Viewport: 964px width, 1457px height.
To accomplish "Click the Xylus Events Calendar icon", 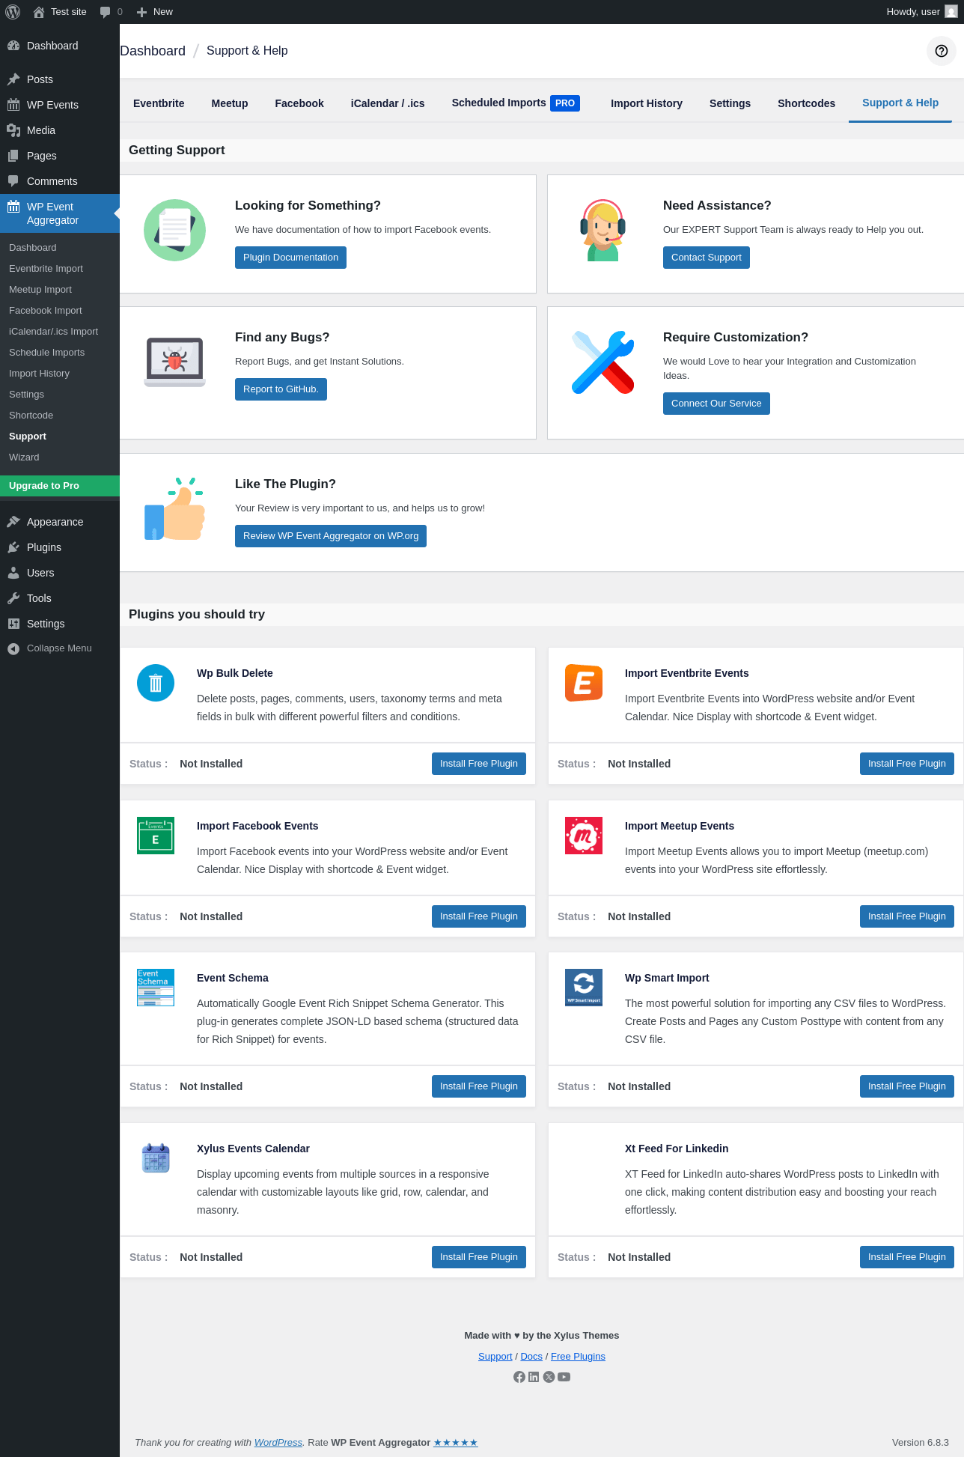I will click(156, 1158).
